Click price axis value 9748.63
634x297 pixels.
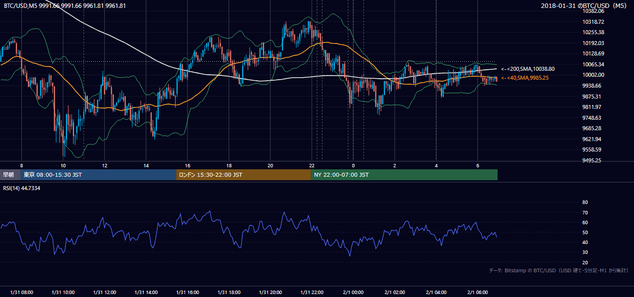(592, 118)
